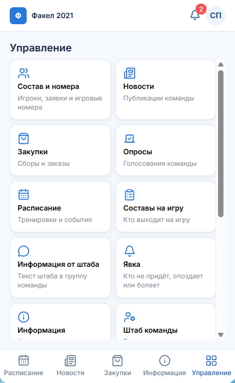
Task: Click the scrollbar up arrow
Action: [x=221, y=65]
